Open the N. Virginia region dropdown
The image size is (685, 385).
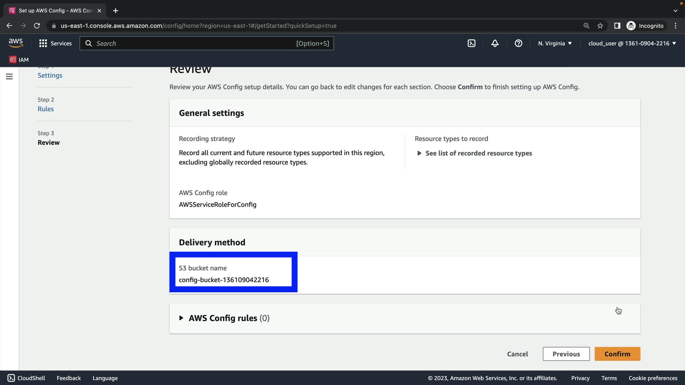point(555,43)
